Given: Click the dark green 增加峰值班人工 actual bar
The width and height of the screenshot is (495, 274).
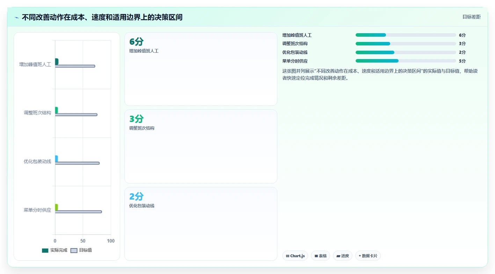Looking at the screenshot, I should pos(57,62).
